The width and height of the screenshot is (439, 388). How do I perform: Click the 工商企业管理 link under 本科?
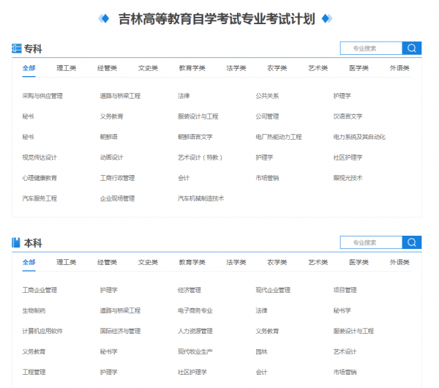pos(40,290)
